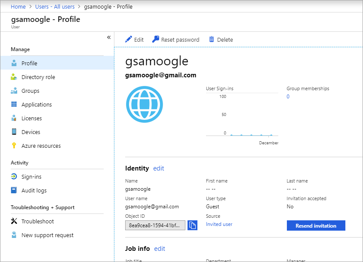Click edit next to Identity heading

(x=159, y=168)
